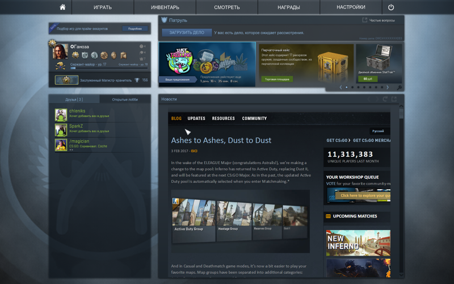The image size is (454, 284).
Task: Click here to explore your queue
Action: [x=363, y=195]
